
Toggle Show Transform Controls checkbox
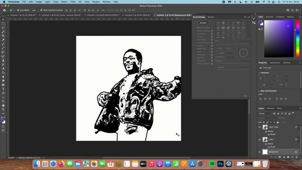pos(41,10)
